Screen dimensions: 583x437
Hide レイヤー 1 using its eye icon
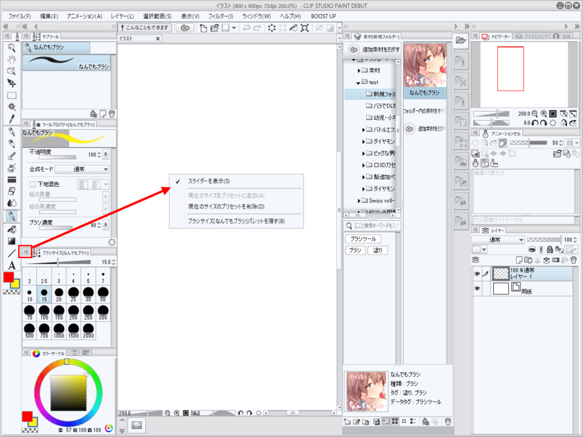(477, 274)
